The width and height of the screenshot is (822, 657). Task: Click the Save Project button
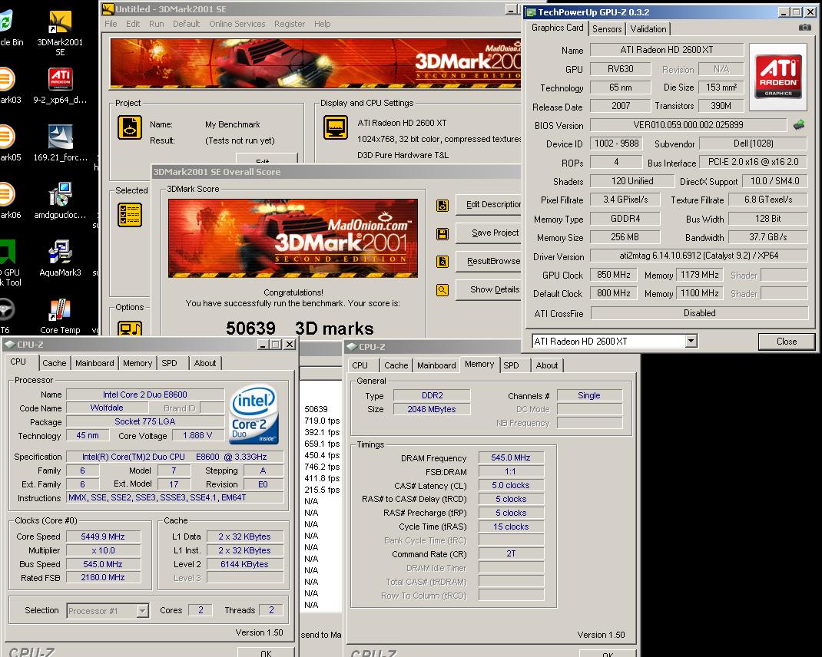[x=489, y=233]
